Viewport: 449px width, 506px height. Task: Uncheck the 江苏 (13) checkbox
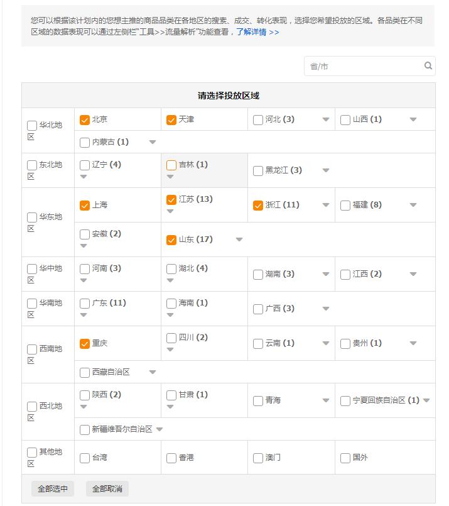coord(171,199)
